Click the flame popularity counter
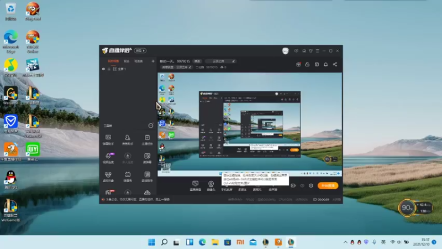The image size is (442, 249). click(223, 67)
